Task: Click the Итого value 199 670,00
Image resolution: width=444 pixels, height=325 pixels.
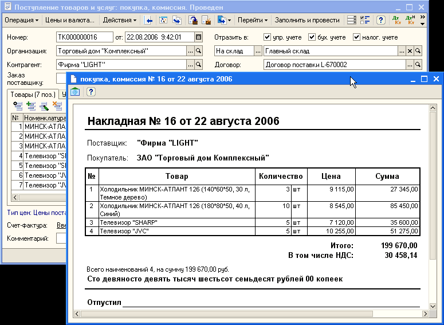Action: pyautogui.click(x=399, y=245)
